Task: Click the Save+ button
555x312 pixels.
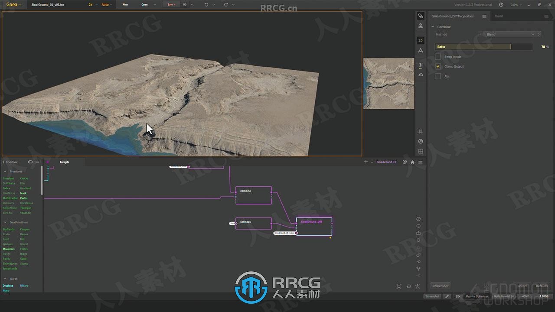Action: pos(171,4)
